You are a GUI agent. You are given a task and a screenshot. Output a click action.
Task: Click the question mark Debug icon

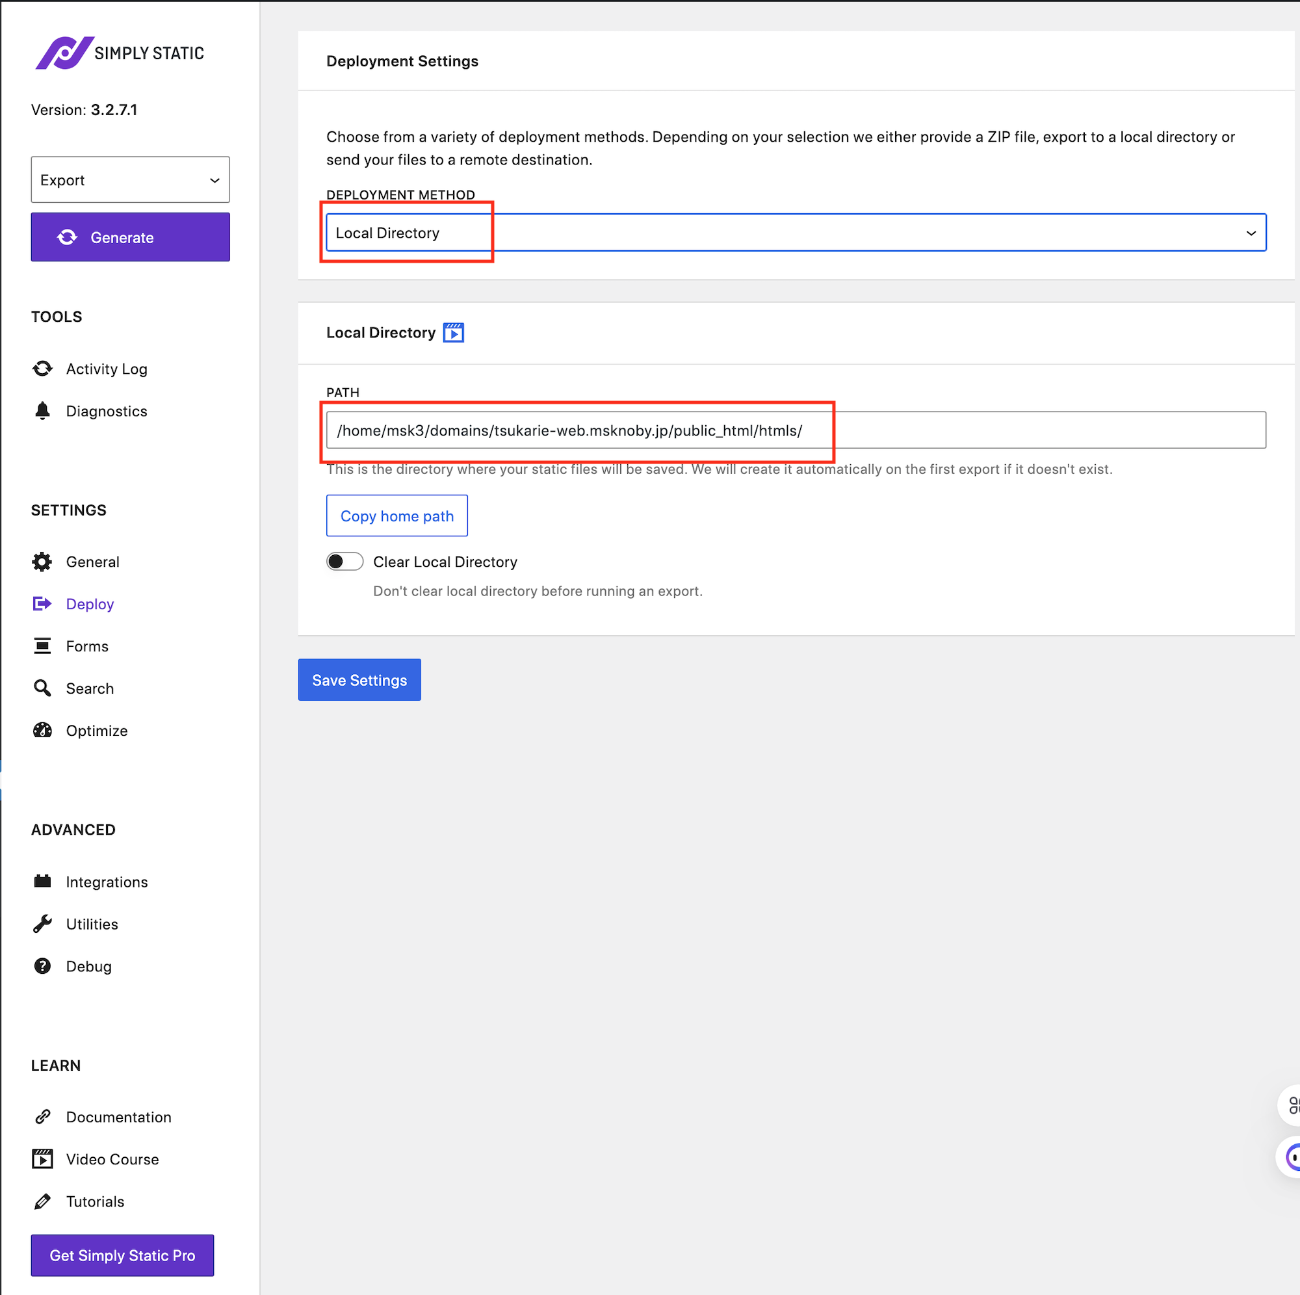click(42, 966)
